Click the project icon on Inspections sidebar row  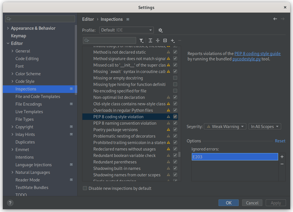point(71,89)
